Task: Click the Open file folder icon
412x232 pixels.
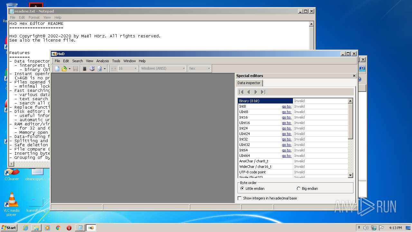Action: (x=64, y=69)
